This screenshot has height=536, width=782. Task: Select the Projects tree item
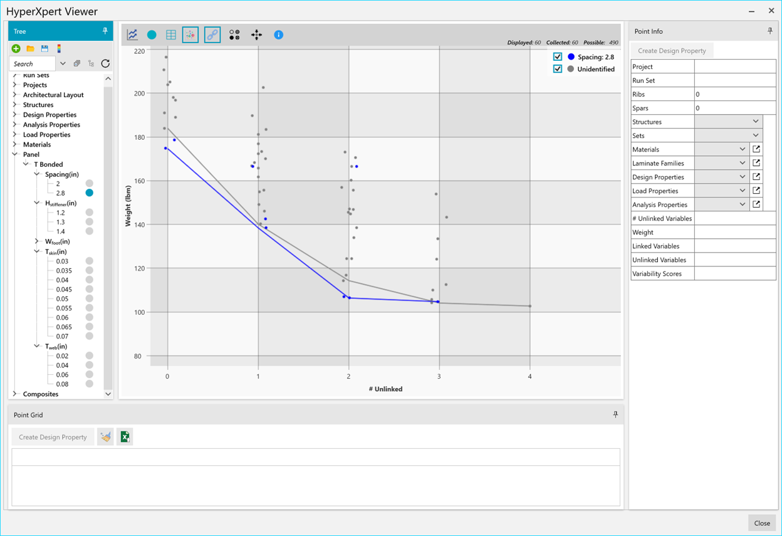35,85
